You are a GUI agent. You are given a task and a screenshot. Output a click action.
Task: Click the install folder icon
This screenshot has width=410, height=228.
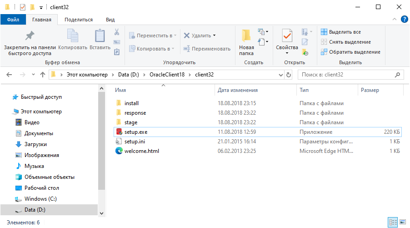click(119, 103)
